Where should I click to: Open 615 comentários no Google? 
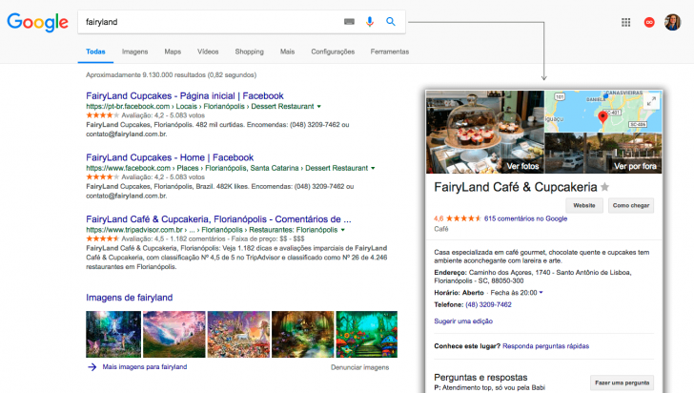525,218
